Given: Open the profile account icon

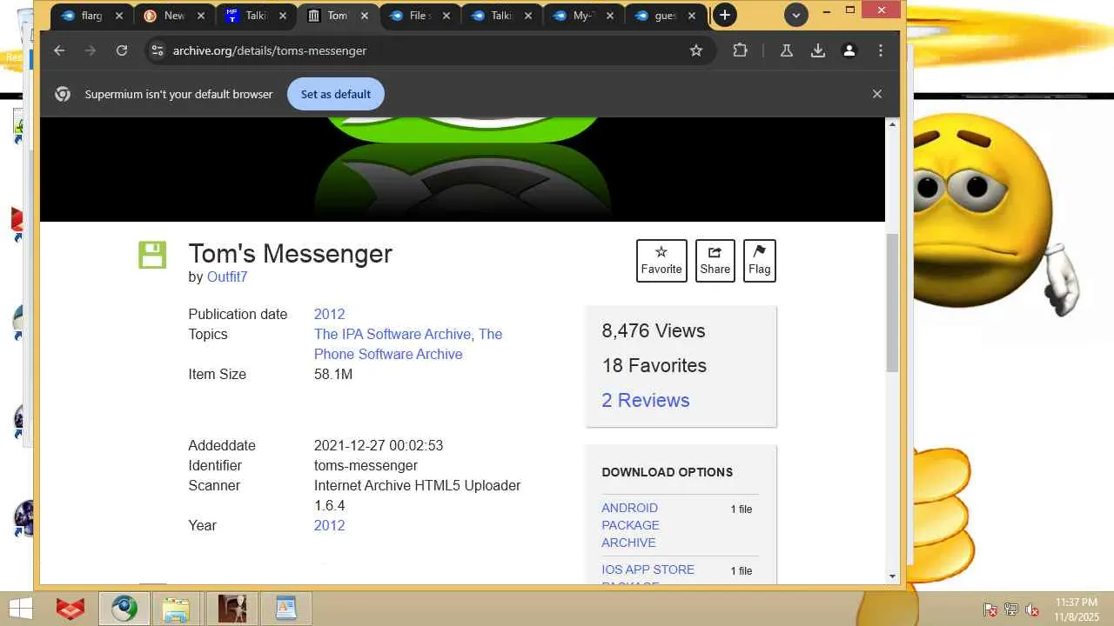Looking at the screenshot, I should [x=849, y=50].
